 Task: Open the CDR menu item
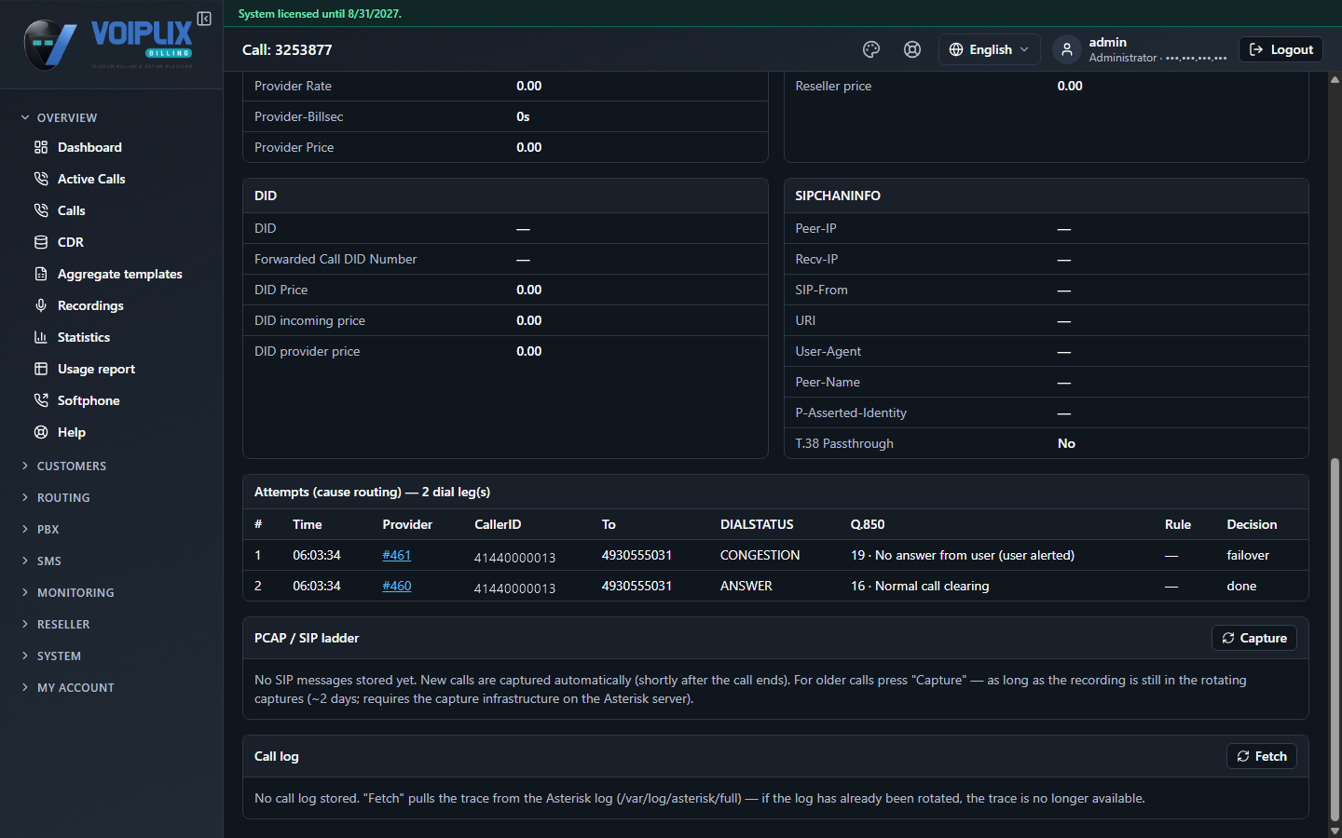[71, 242]
